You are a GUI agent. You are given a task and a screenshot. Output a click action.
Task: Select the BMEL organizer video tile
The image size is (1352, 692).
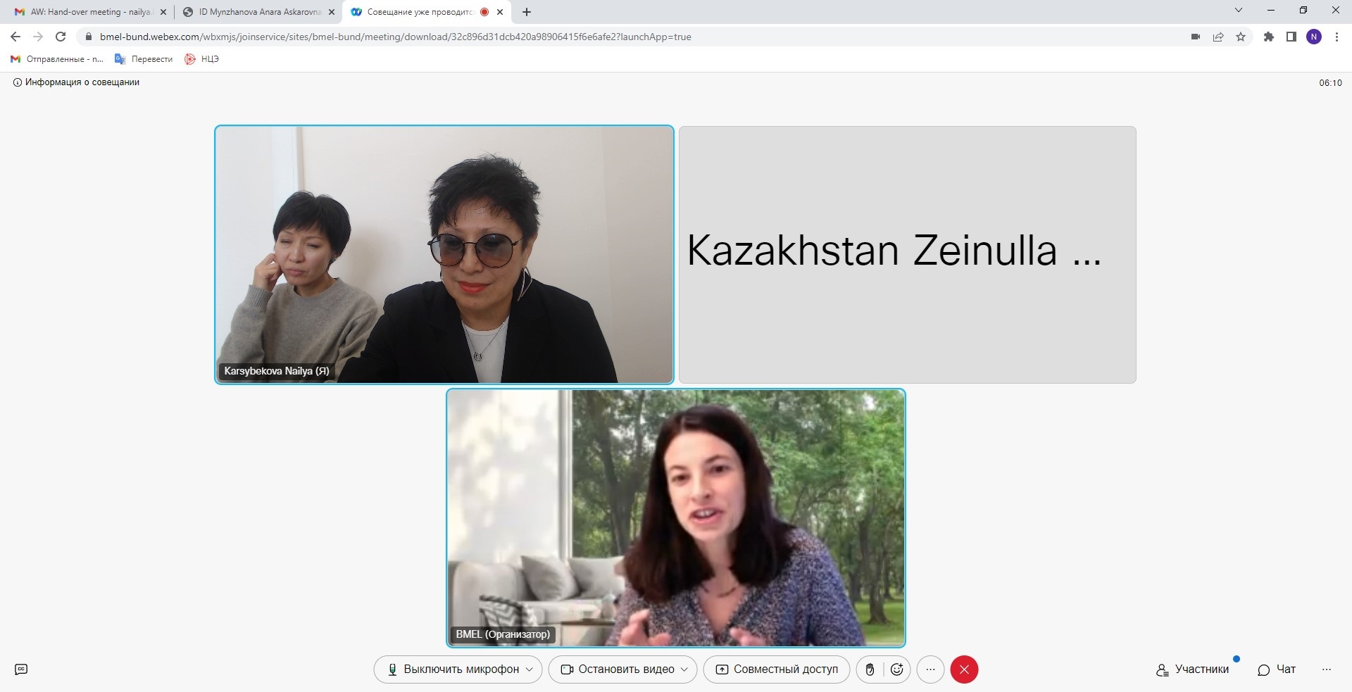click(x=675, y=517)
